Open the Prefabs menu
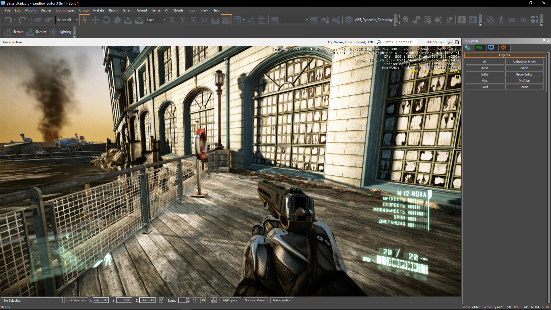The height and width of the screenshot is (310, 551). coord(99,10)
